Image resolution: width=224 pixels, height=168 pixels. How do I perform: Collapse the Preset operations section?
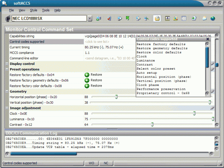(x=7, y=69)
